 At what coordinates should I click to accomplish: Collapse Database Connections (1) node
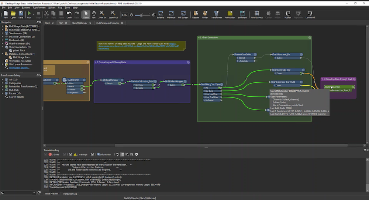3,54
